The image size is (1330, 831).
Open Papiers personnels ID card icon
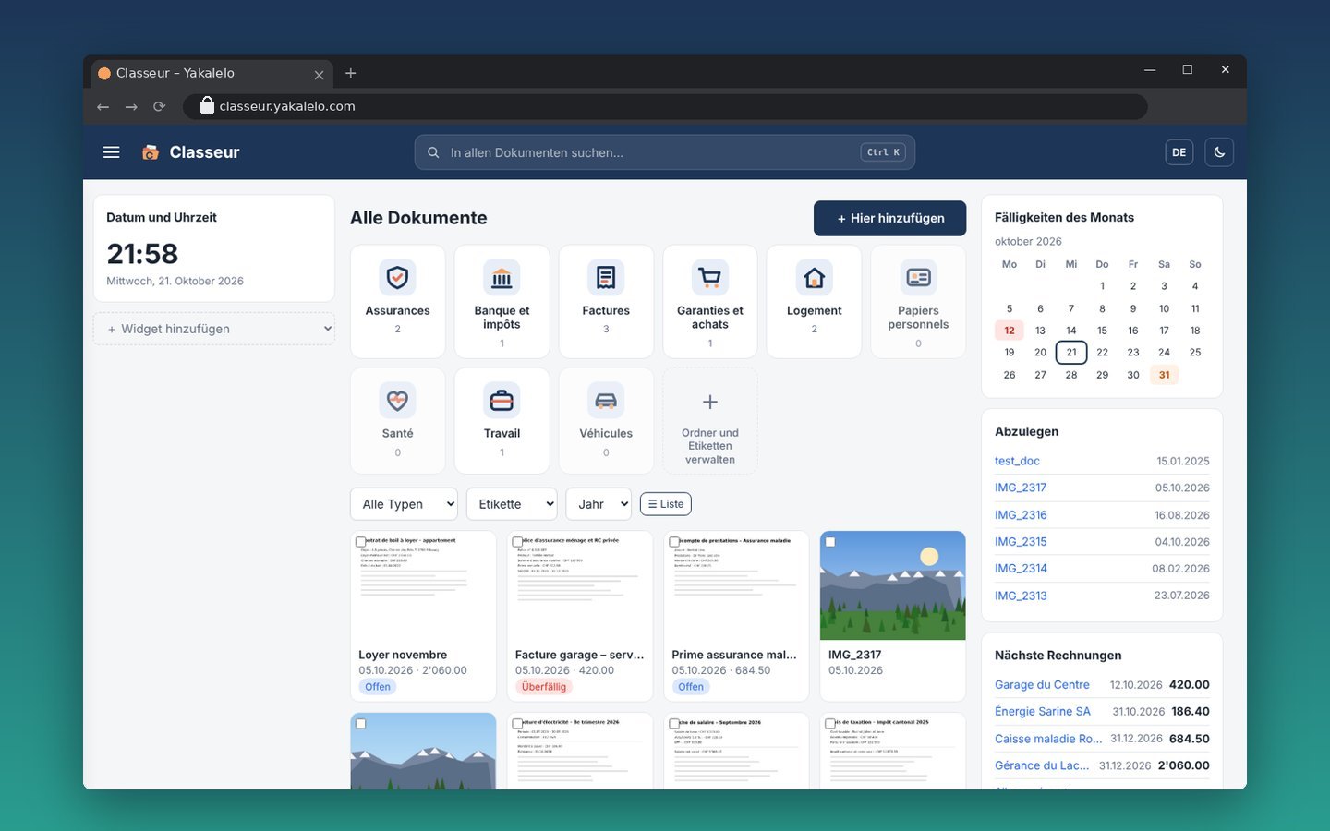click(x=918, y=277)
